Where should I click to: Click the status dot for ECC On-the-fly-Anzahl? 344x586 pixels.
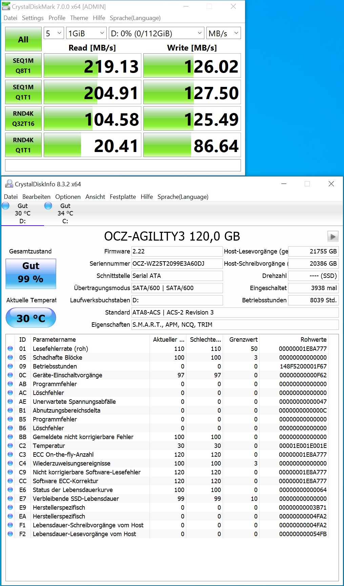click(x=10, y=454)
